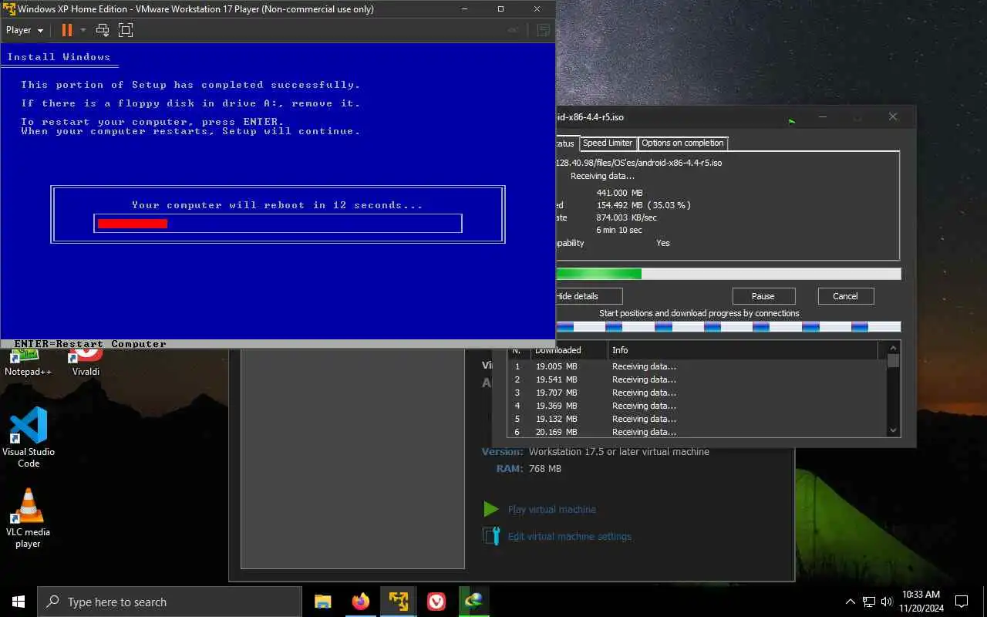This screenshot has width=987, height=617.
Task: Open the Player menu
Action: click(x=25, y=30)
